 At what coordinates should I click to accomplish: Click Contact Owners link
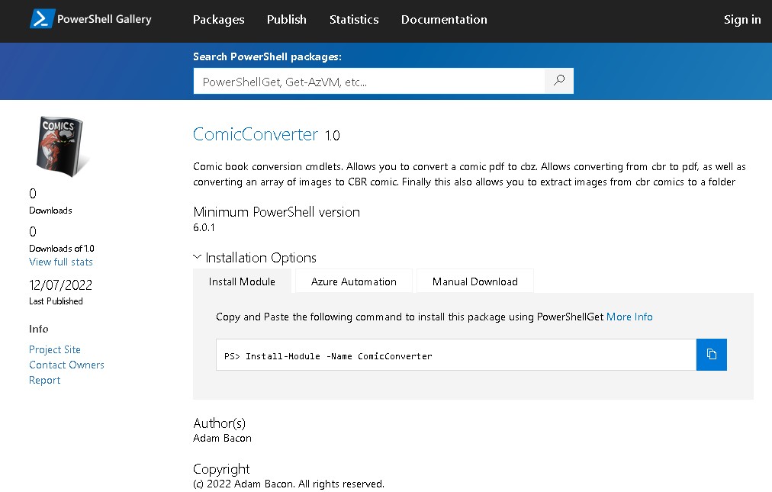(x=66, y=365)
